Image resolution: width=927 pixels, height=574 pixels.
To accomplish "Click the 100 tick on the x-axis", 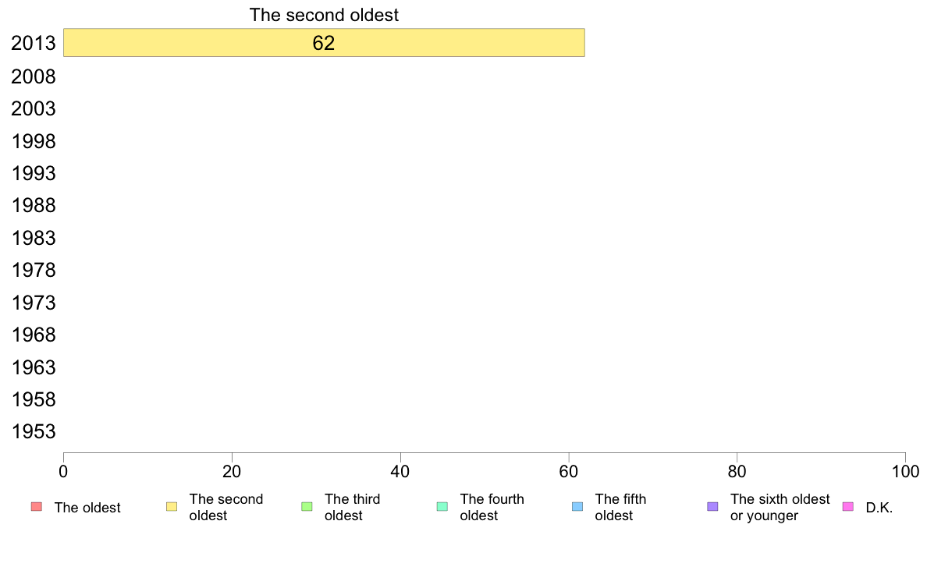I will click(905, 471).
